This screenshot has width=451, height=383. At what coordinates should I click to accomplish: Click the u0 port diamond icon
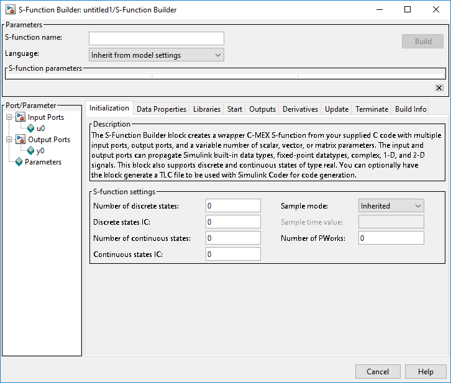tap(31, 128)
